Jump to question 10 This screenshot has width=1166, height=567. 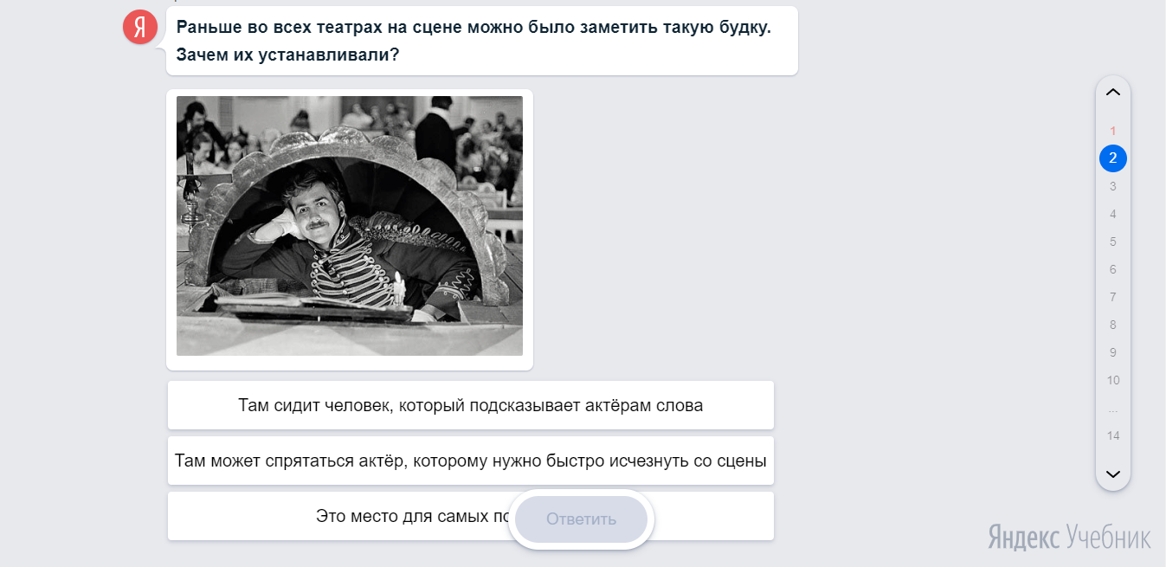click(x=1112, y=380)
